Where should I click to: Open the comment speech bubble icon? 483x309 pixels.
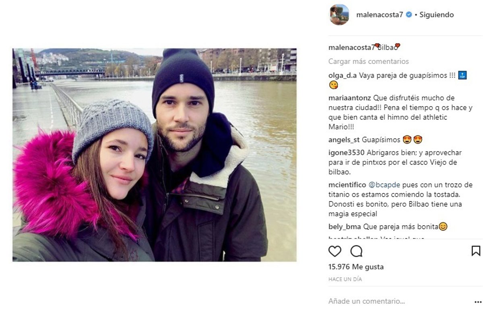[x=356, y=251]
